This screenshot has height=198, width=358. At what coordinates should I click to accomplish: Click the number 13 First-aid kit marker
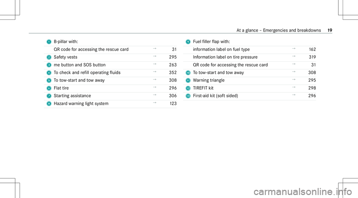(188, 96)
